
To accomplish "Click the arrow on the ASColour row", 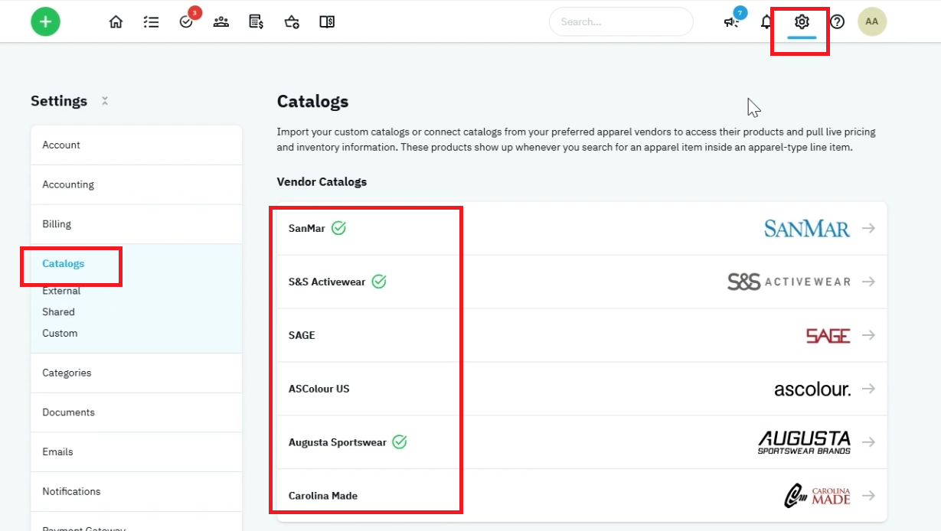I will pos(868,389).
